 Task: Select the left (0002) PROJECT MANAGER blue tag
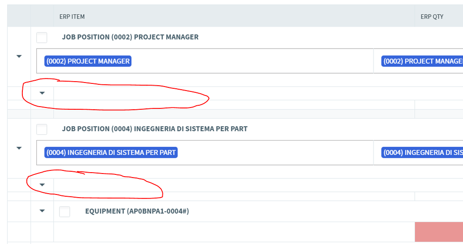tap(88, 61)
